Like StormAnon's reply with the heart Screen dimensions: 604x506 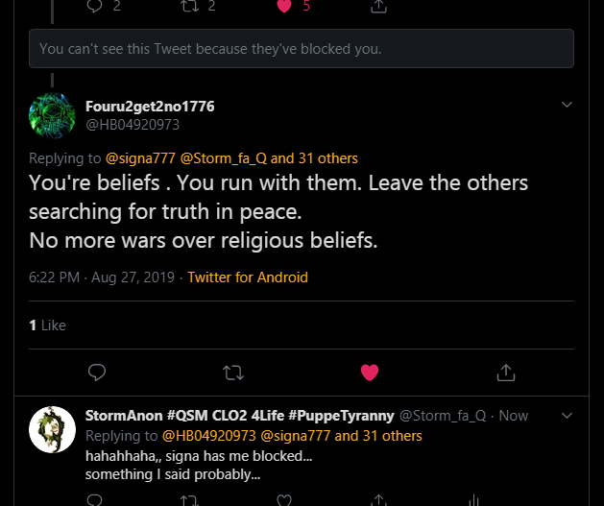click(x=283, y=500)
